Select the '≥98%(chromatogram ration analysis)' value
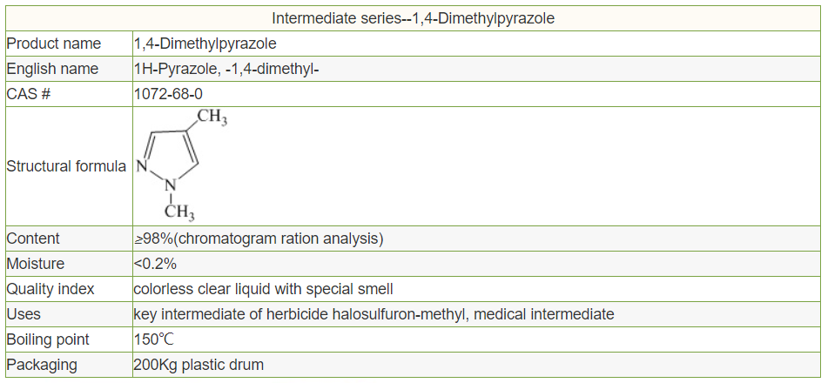The image size is (828, 383). pos(258,239)
